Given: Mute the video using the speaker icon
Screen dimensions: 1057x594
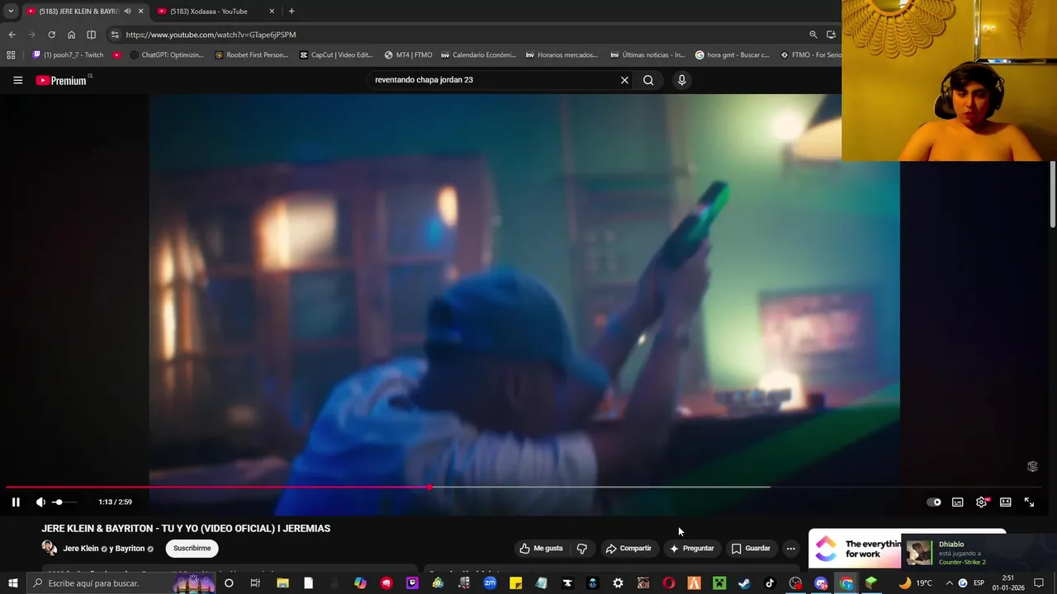Looking at the screenshot, I should click(40, 502).
